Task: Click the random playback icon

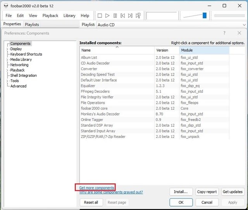Action: pos(138,15)
